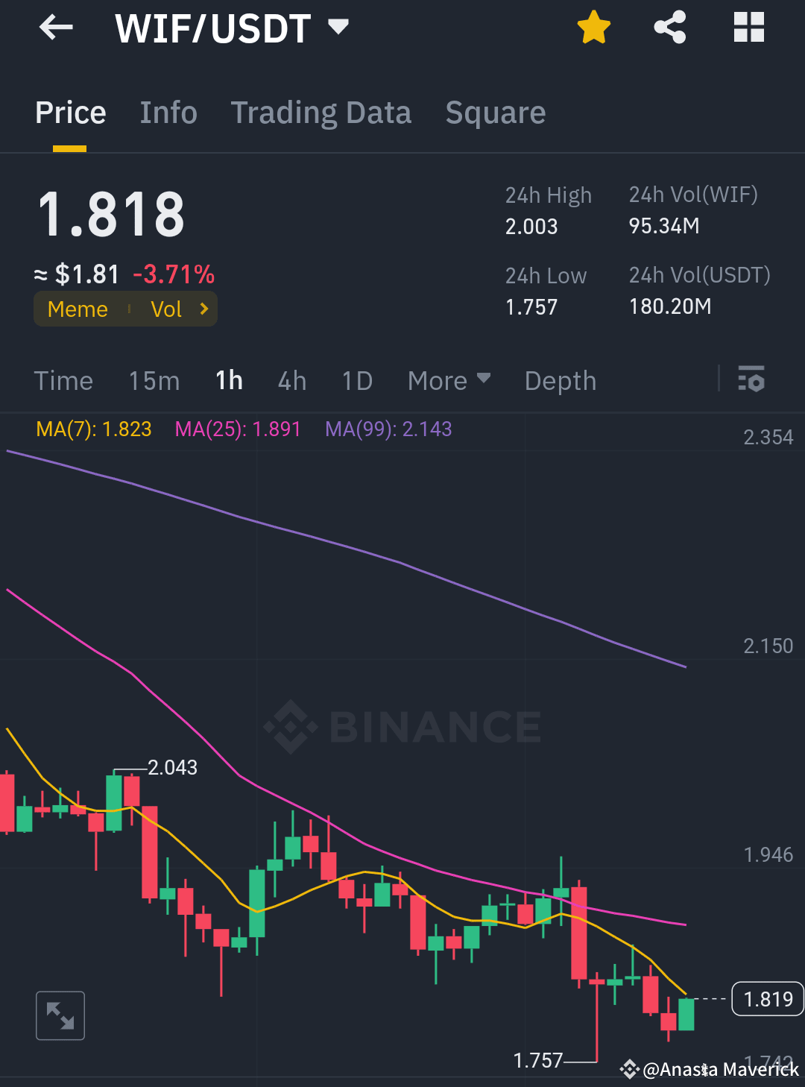Open the Meme category tag
805x1087 pixels.
pyautogui.click(x=77, y=309)
